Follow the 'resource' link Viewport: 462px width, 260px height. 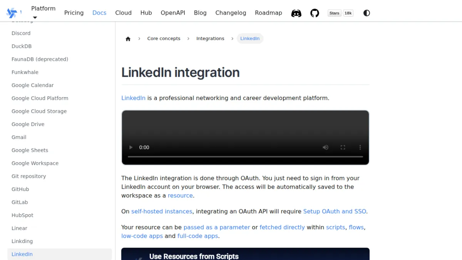pyautogui.click(x=180, y=195)
